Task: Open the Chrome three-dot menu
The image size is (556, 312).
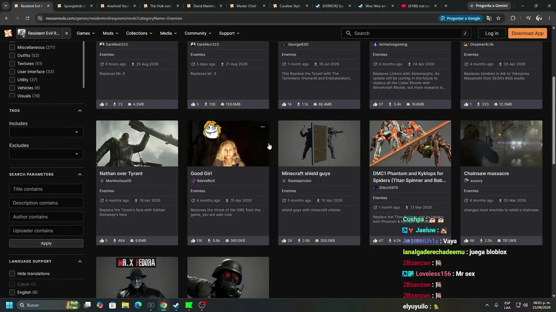Action: click(x=549, y=18)
